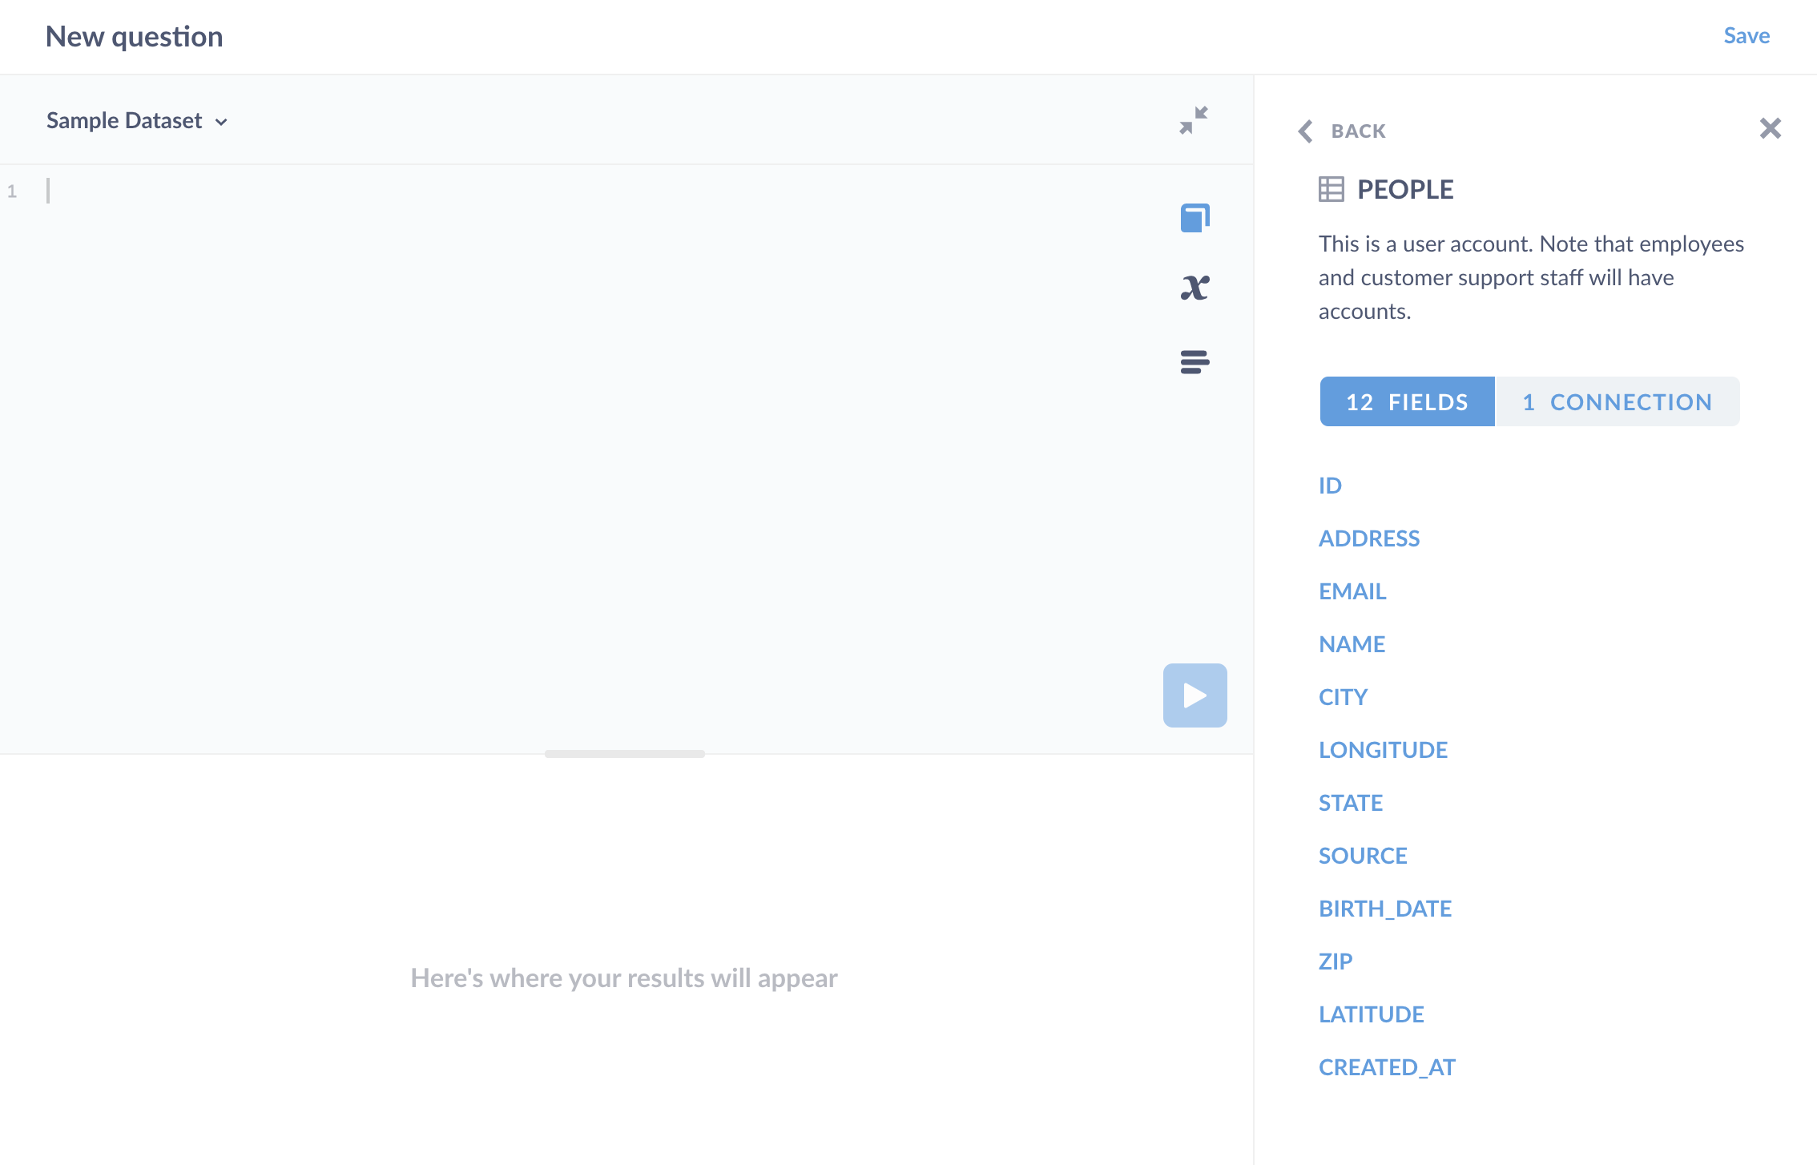Screen dimensions: 1817x1165
Task: Select the LATITUDE field
Action: pyautogui.click(x=1372, y=1013)
